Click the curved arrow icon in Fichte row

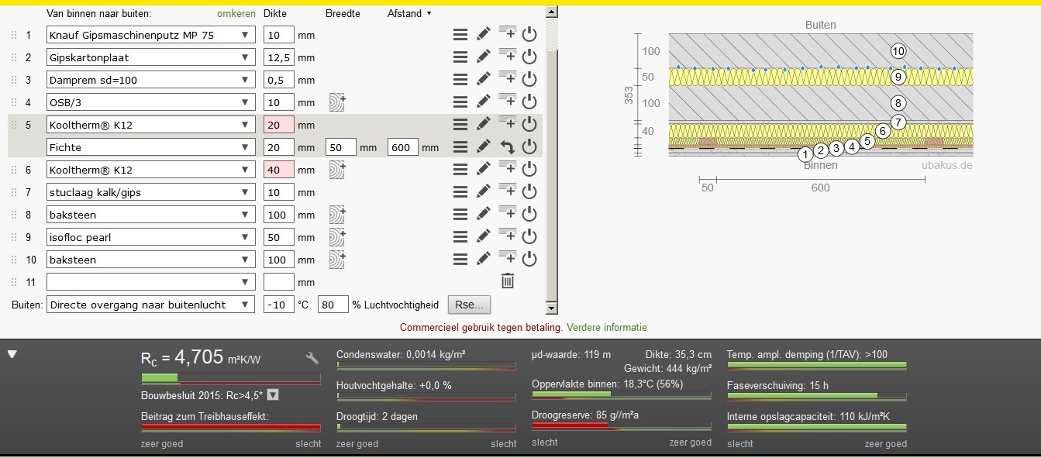pyautogui.click(x=507, y=147)
